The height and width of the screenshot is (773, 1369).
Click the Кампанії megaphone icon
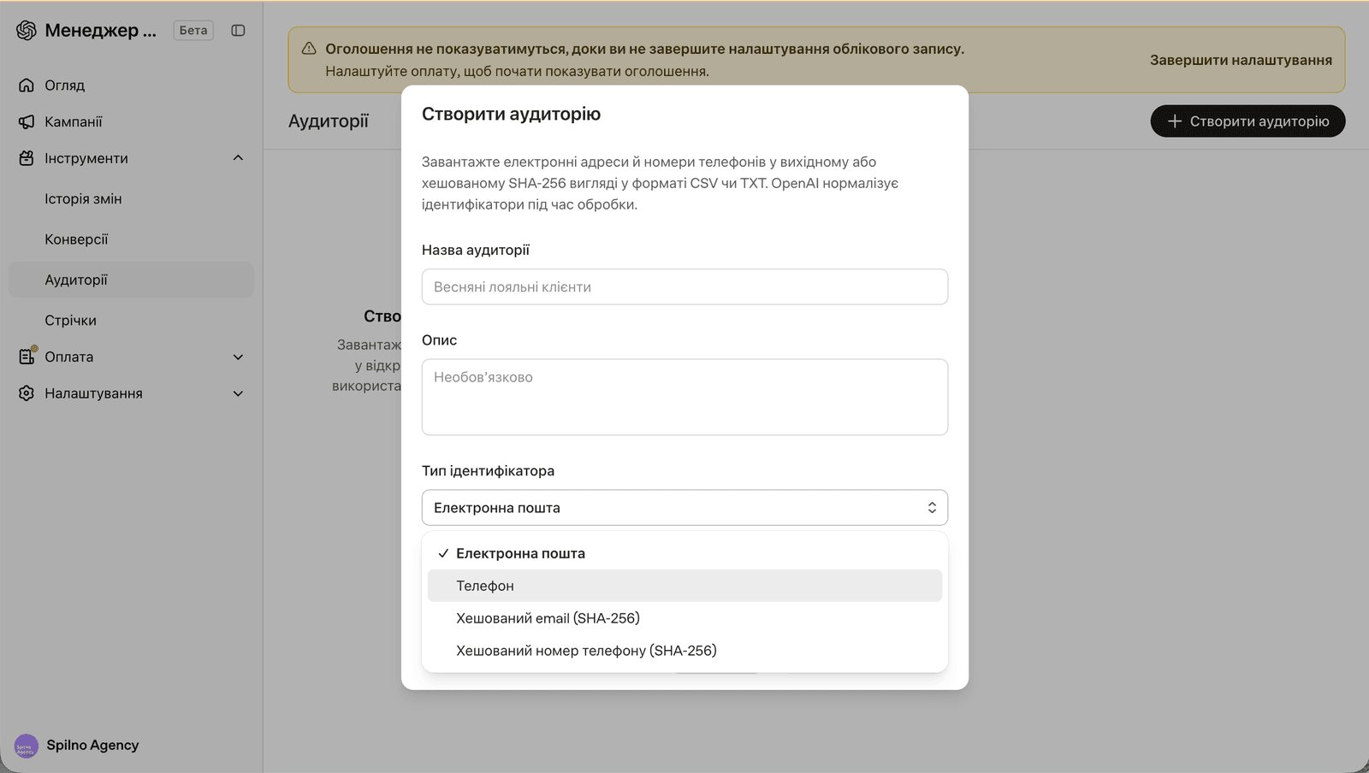[27, 121]
